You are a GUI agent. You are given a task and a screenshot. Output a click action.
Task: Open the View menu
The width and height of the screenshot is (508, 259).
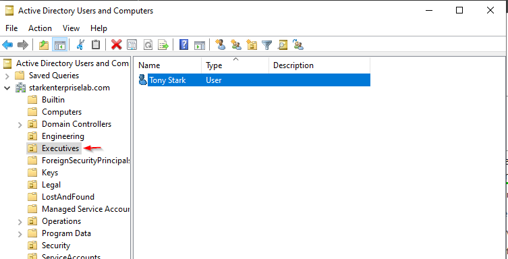71,28
